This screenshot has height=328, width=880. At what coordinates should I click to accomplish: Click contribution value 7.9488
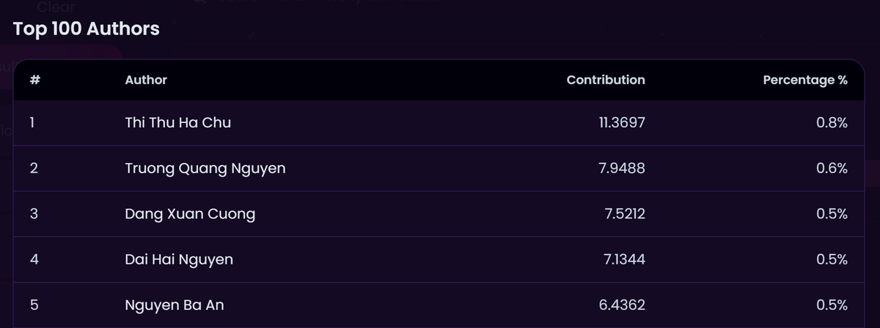[623, 168]
